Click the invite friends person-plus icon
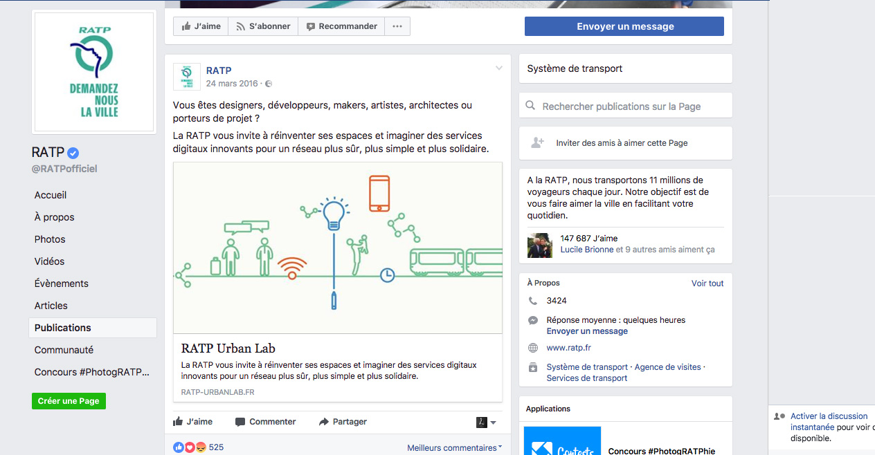The height and width of the screenshot is (455, 875). [x=537, y=142]
